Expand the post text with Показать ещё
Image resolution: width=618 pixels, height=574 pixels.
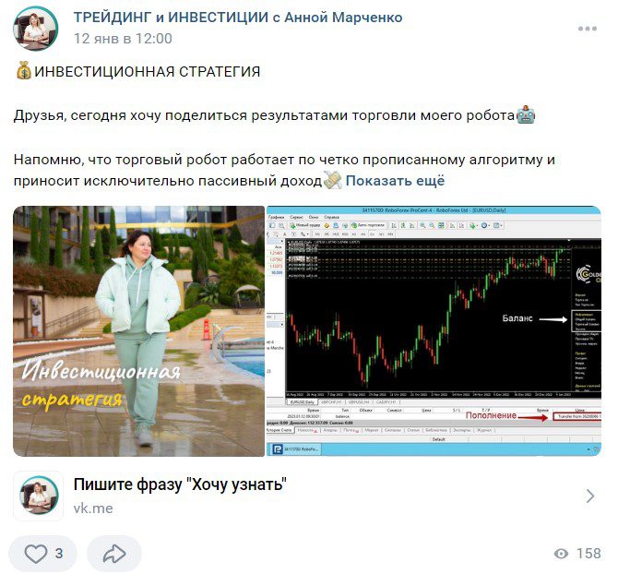[x=395, y=181]
